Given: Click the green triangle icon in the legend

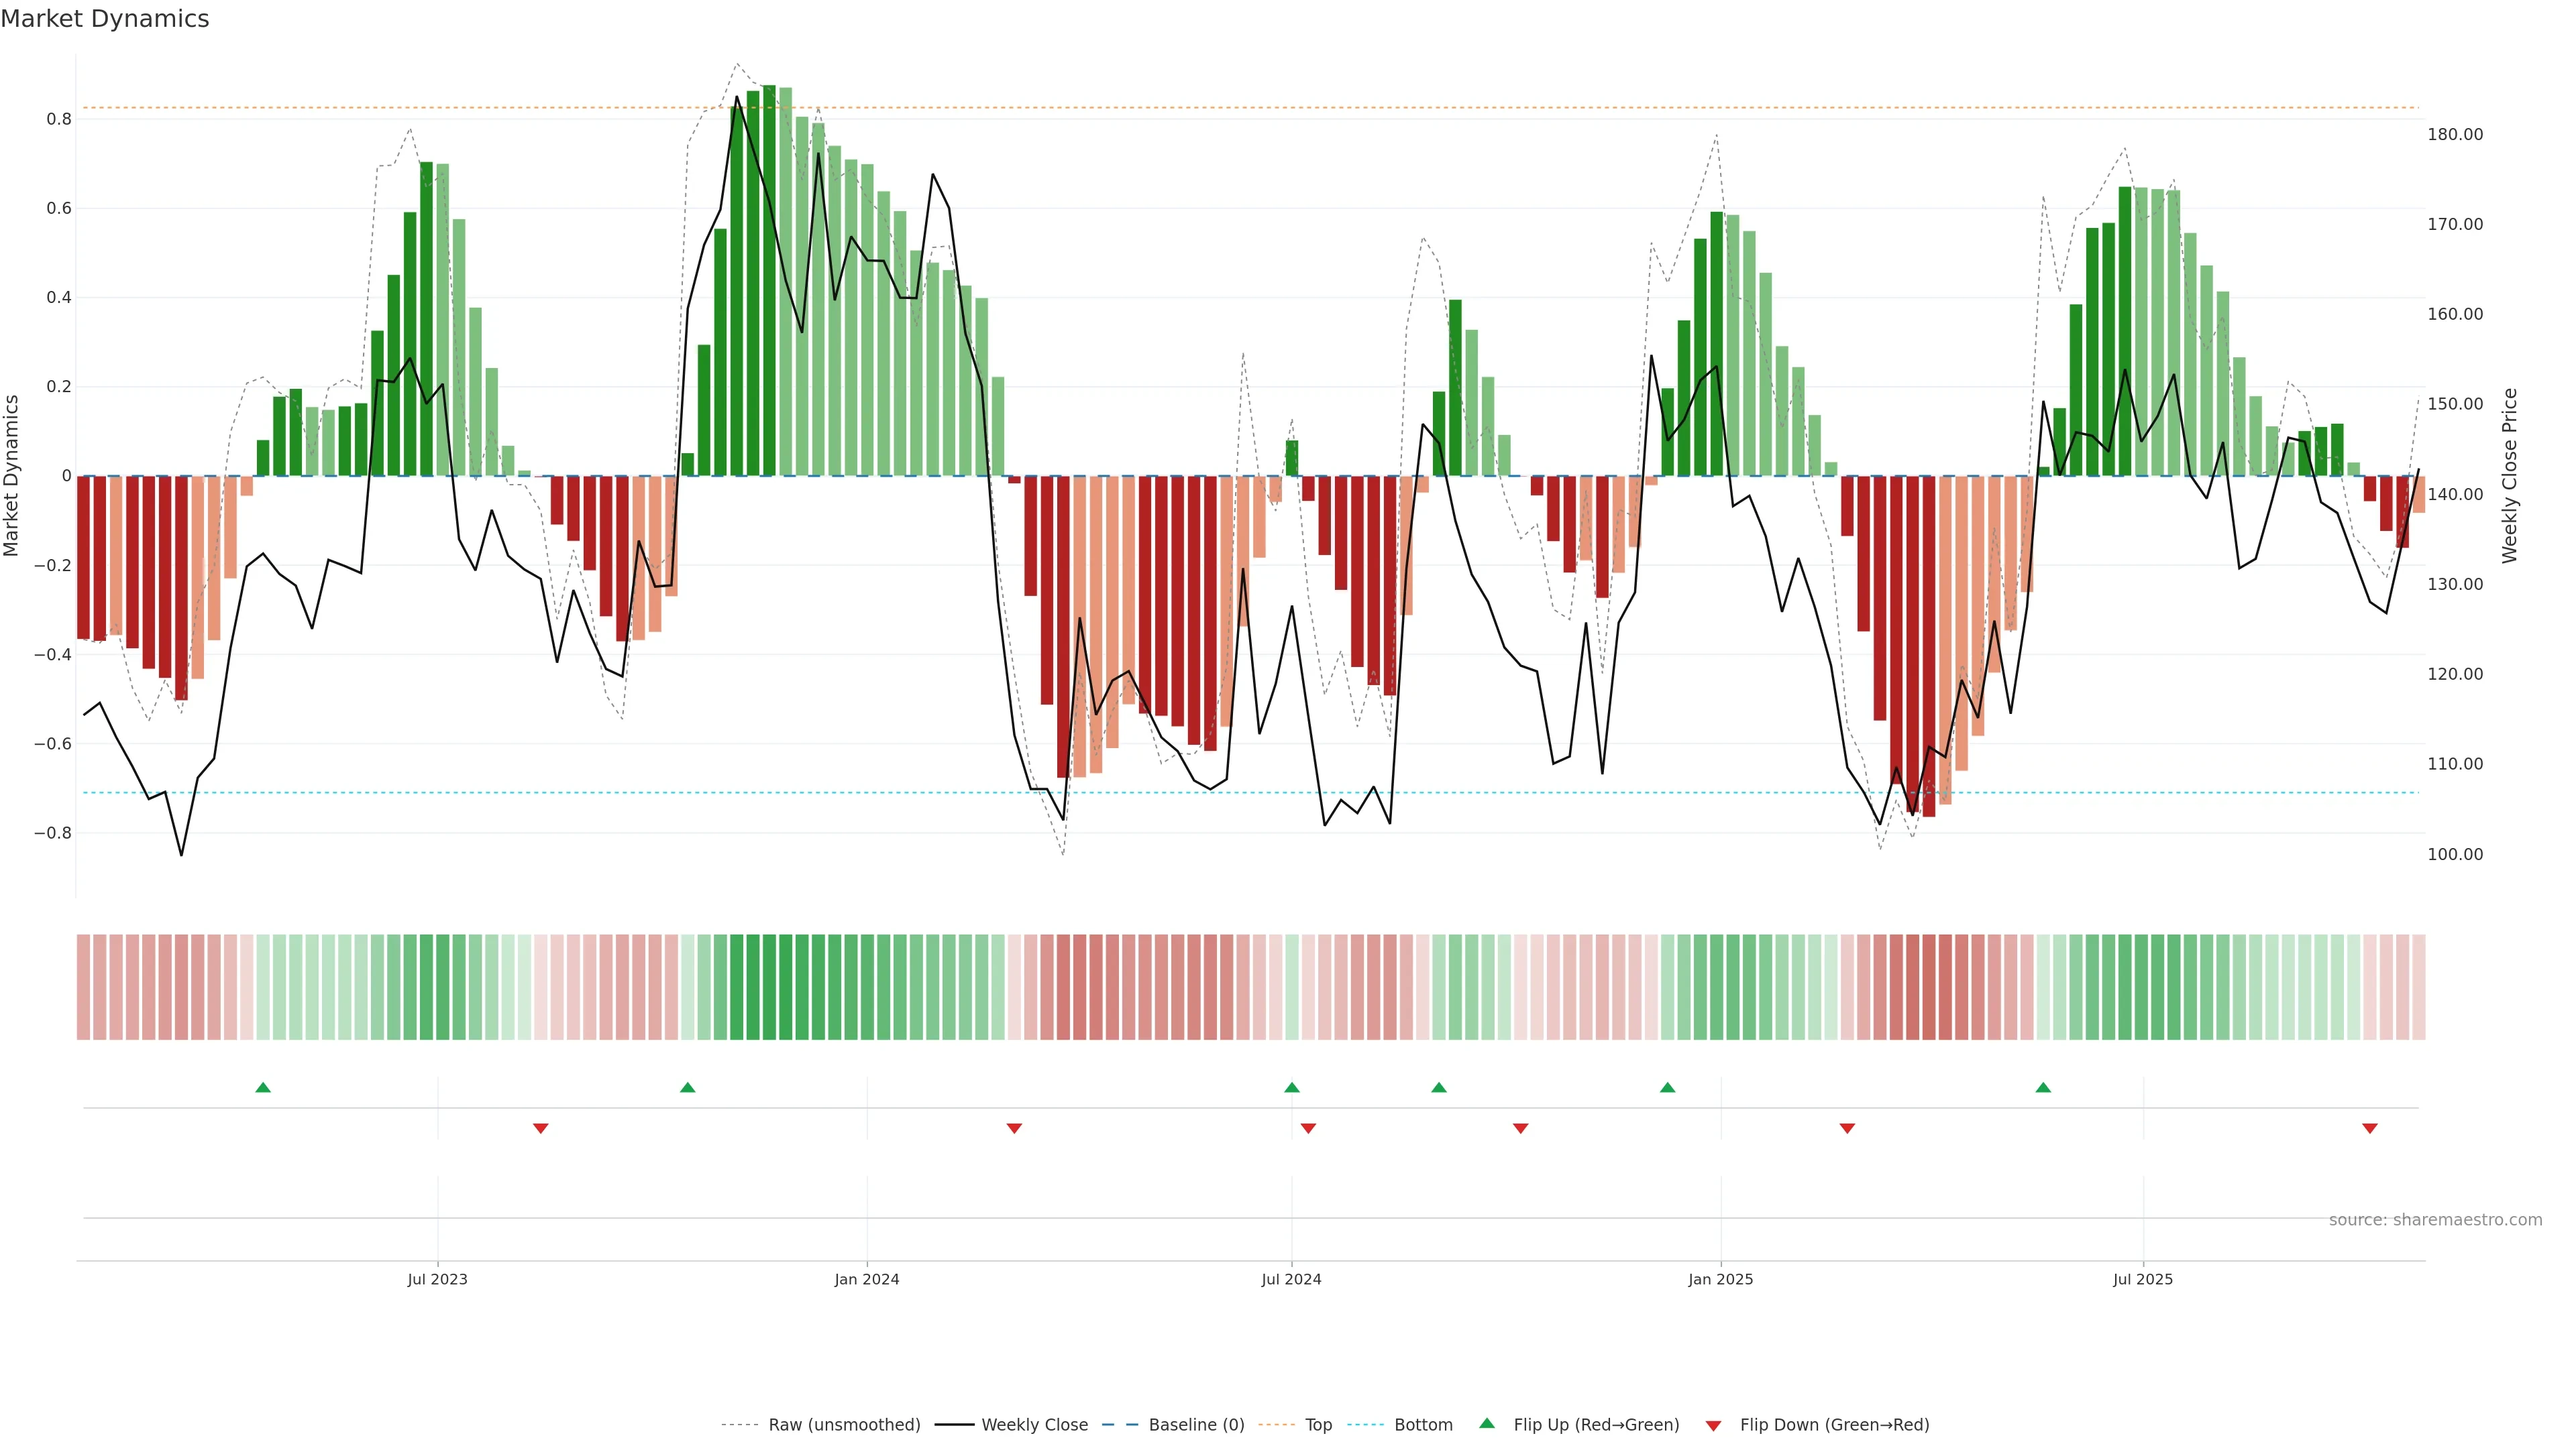Looking at the screenshot, I should pyautogui.click(x=1487, y=1424).
